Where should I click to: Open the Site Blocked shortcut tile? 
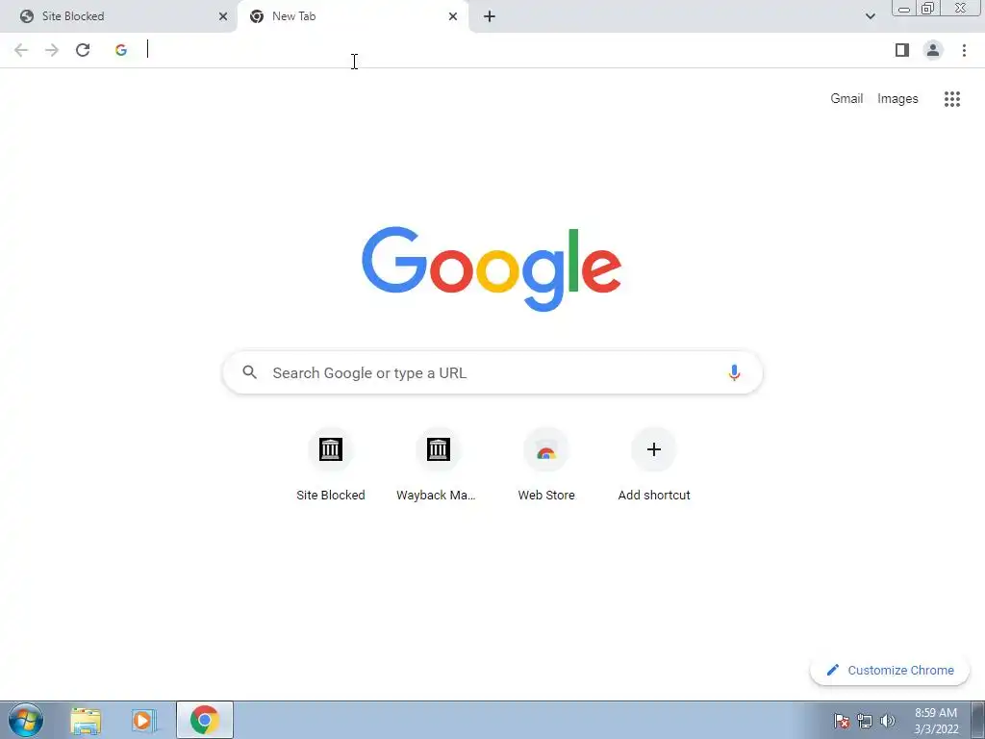(331, 465)
